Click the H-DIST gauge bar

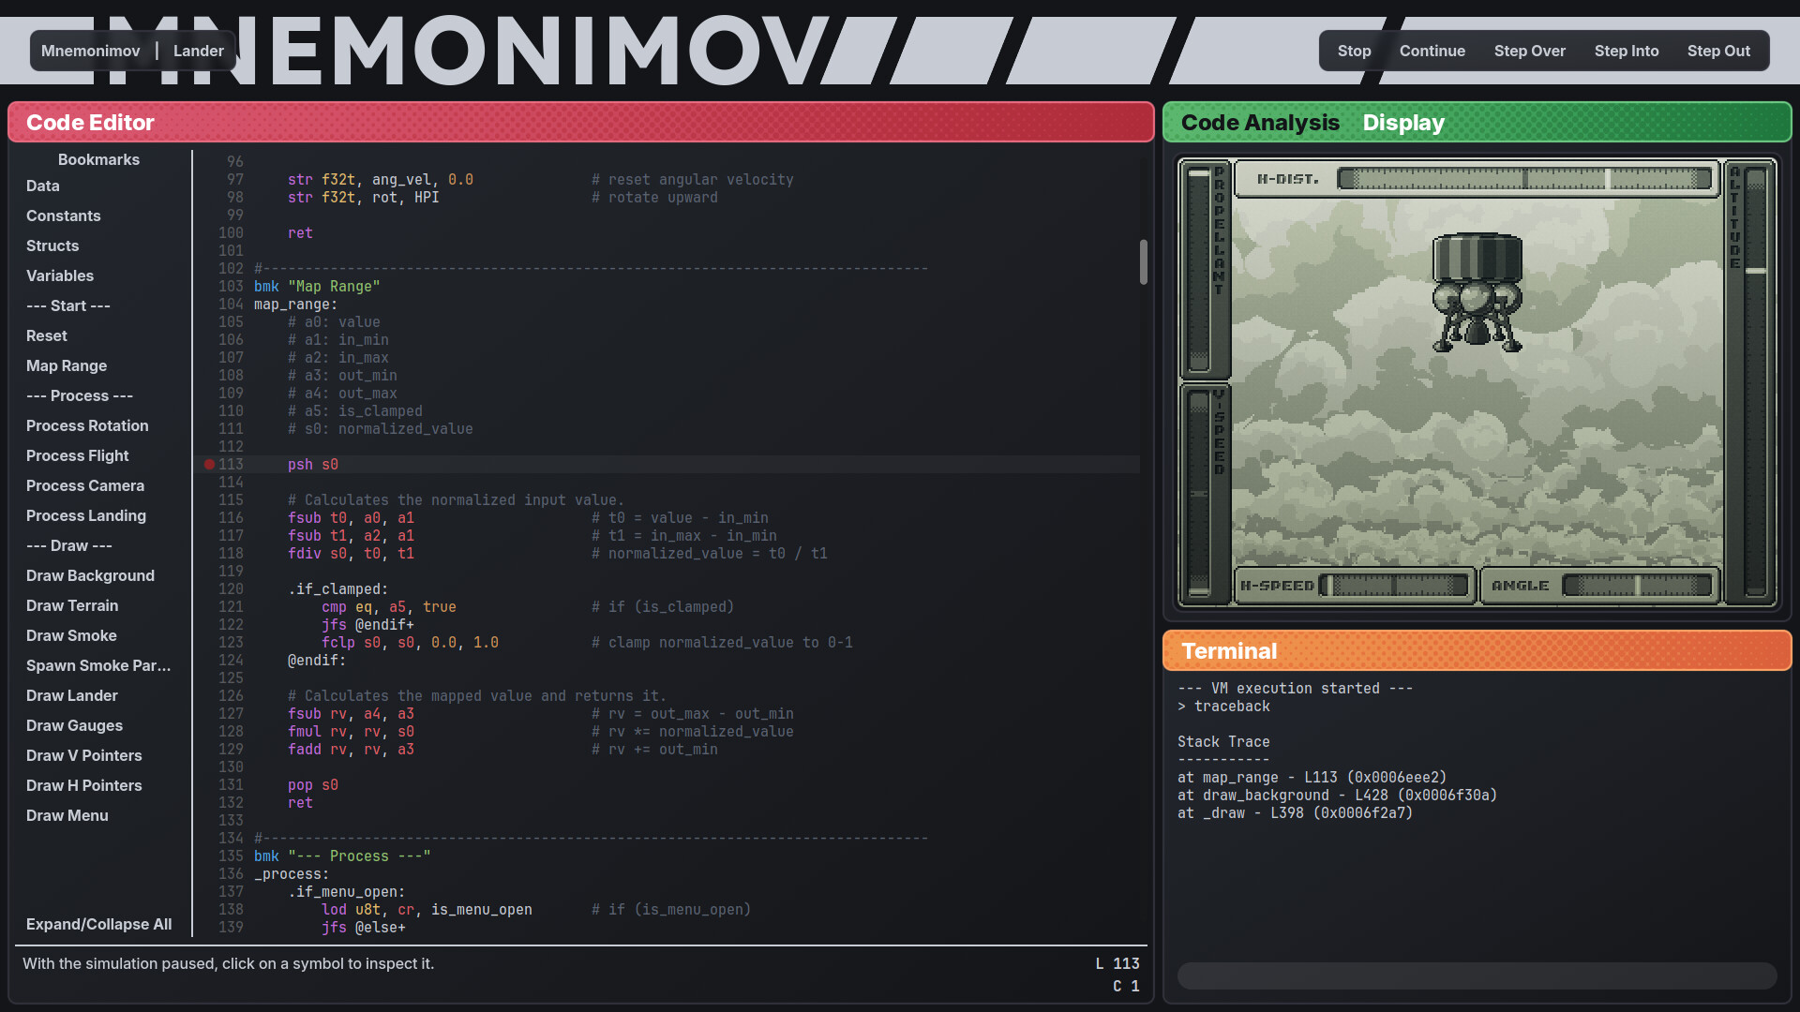point(1523,179)
